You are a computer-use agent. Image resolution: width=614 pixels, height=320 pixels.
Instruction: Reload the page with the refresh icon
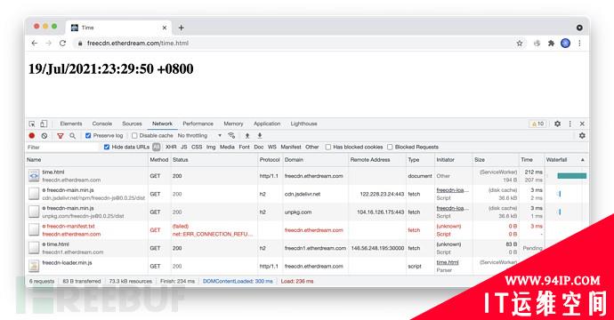62,43
